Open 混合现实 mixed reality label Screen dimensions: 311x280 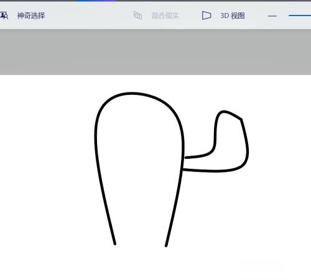coord(165,16)
